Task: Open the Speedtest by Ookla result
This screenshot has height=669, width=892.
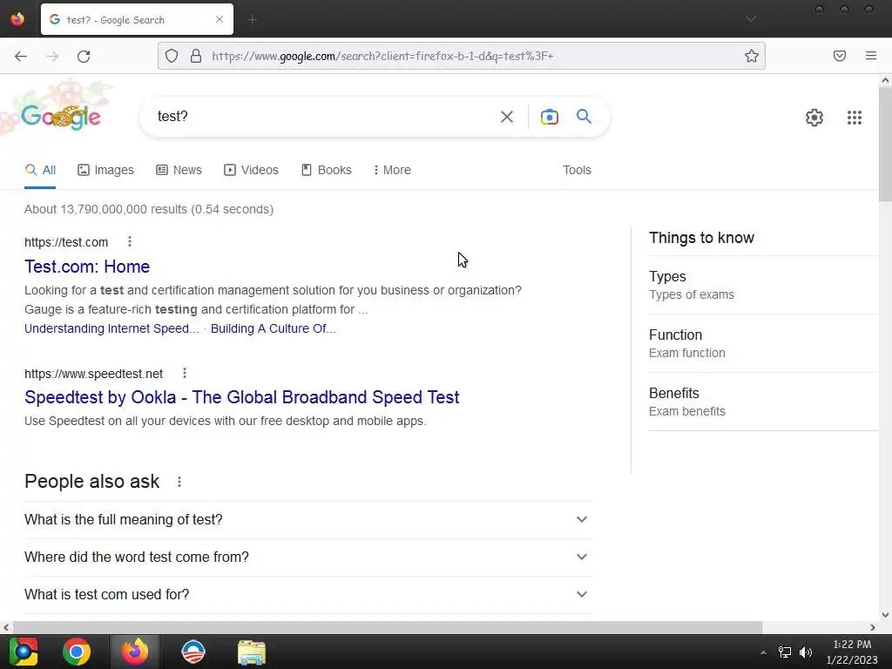Action: tap(242, 397)
